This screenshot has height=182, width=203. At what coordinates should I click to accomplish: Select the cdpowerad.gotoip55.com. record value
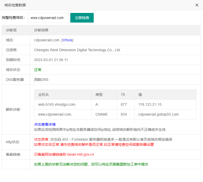[x=159, y=114]
